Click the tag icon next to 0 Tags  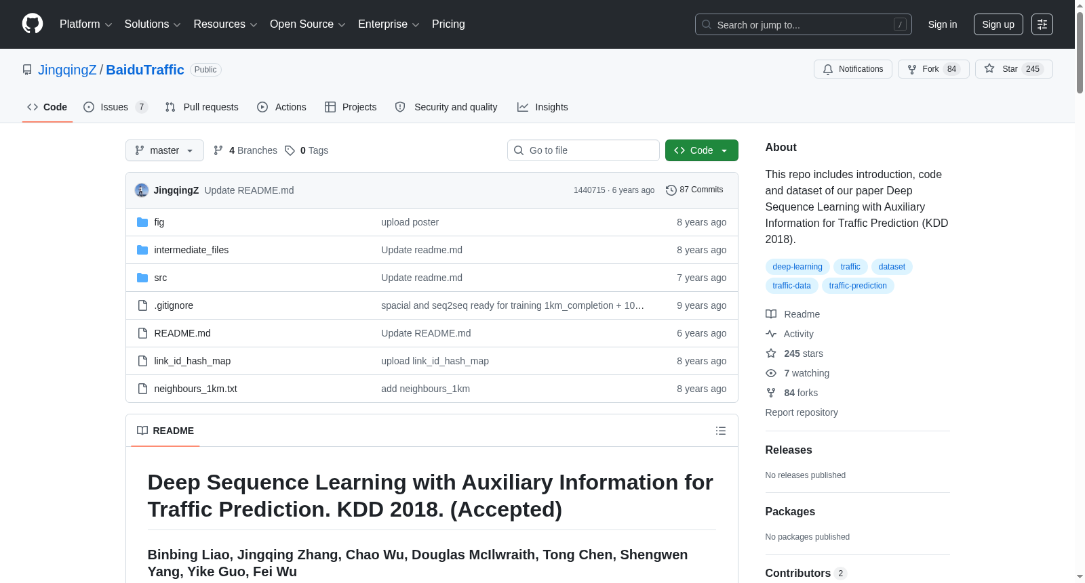coord(290,150)
